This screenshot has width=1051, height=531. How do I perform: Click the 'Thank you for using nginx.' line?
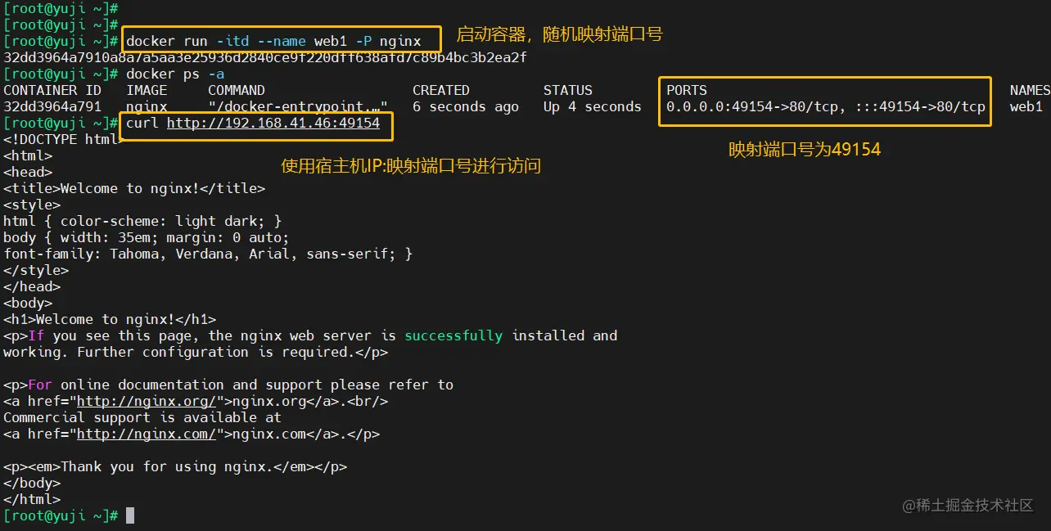[175, 466]
